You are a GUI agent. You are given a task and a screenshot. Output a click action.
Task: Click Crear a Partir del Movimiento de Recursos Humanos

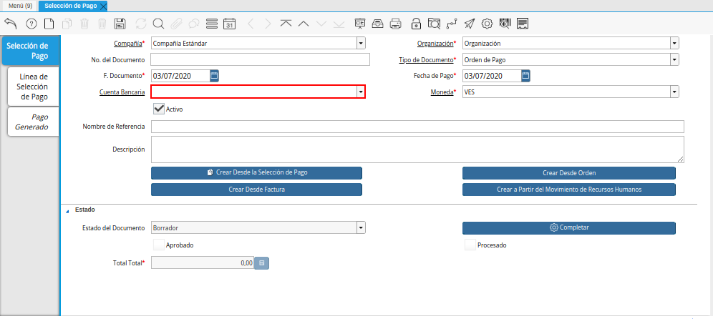[x=569, y=190]
